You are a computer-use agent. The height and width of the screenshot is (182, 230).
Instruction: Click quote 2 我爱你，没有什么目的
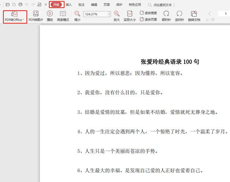[120, 93]
